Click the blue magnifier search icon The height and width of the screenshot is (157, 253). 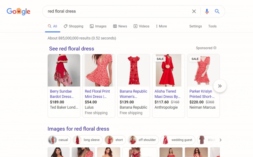(x=217, y=11)
